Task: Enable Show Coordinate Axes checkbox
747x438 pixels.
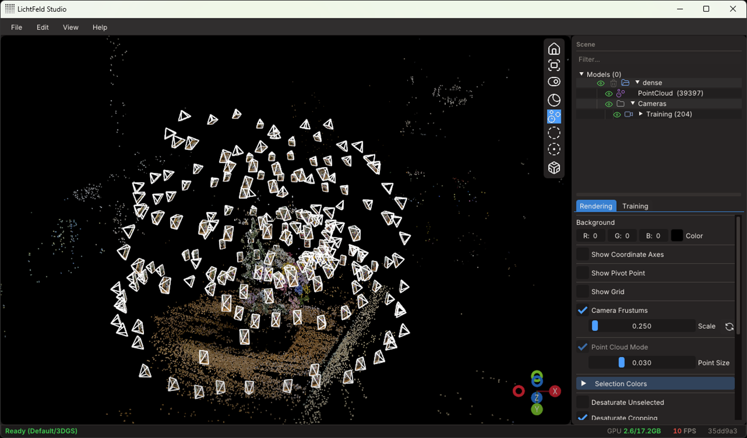Action: pyautogui.click(x=583, y=254)
